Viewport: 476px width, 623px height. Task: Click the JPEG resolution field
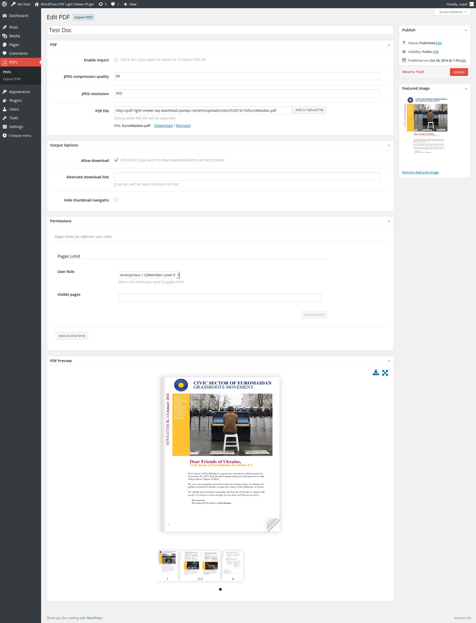pos(247,93)
